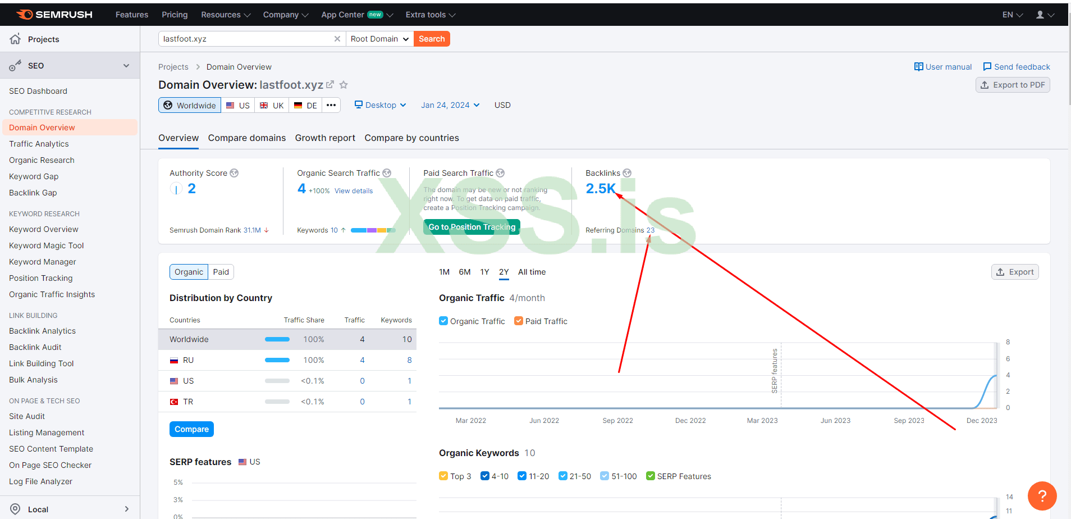Click the Semrush logo

pyautogui.click(x=54, y=15)
